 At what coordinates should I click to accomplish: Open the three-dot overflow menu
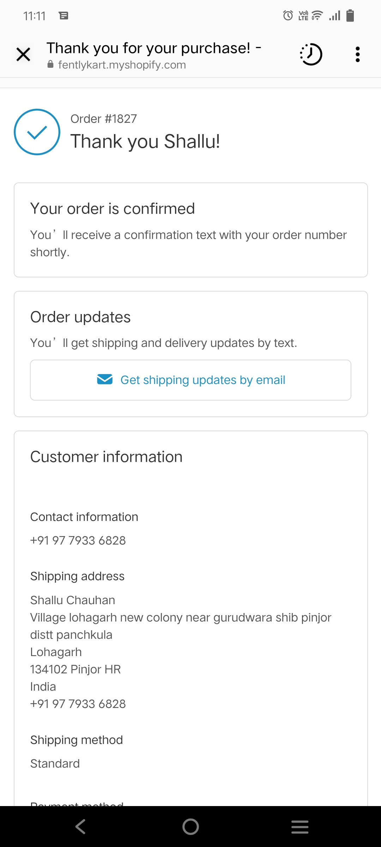point(357,55)
